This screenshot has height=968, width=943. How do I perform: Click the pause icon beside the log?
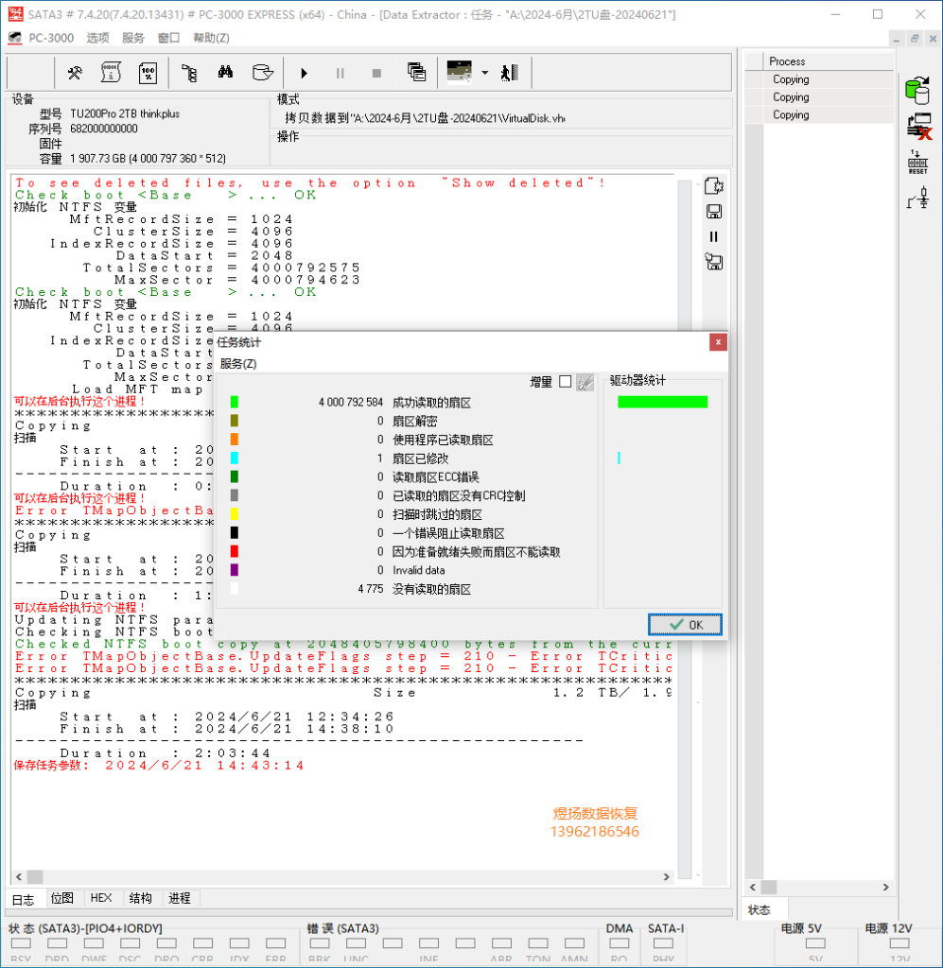pyautogui.click(x=714, y=236)
